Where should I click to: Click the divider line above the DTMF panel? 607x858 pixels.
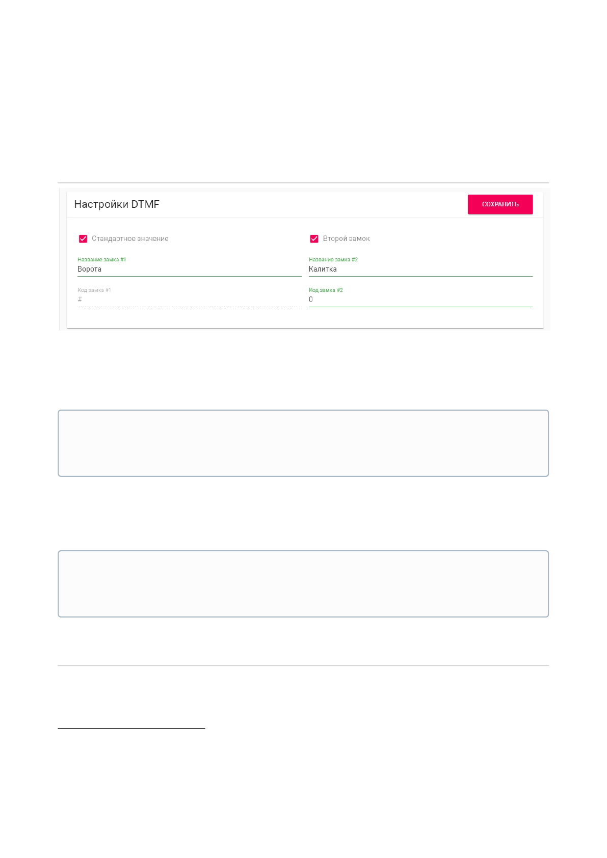(x=303, y=182)
